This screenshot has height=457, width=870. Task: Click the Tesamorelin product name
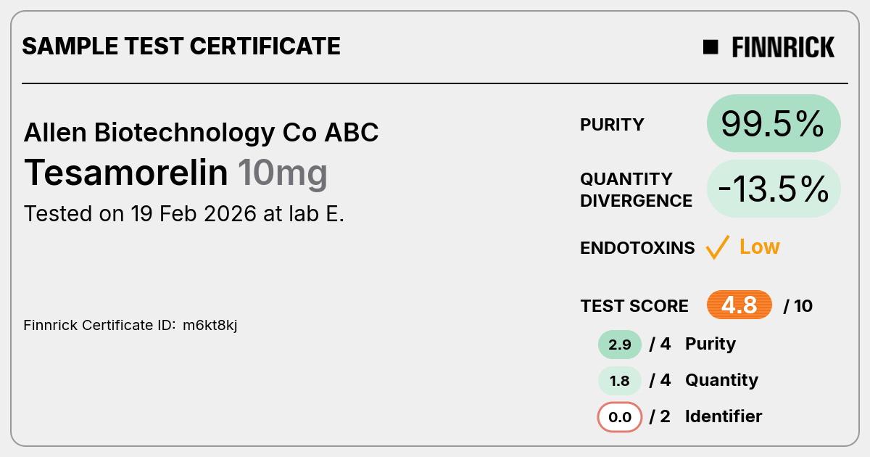(126, 173)
